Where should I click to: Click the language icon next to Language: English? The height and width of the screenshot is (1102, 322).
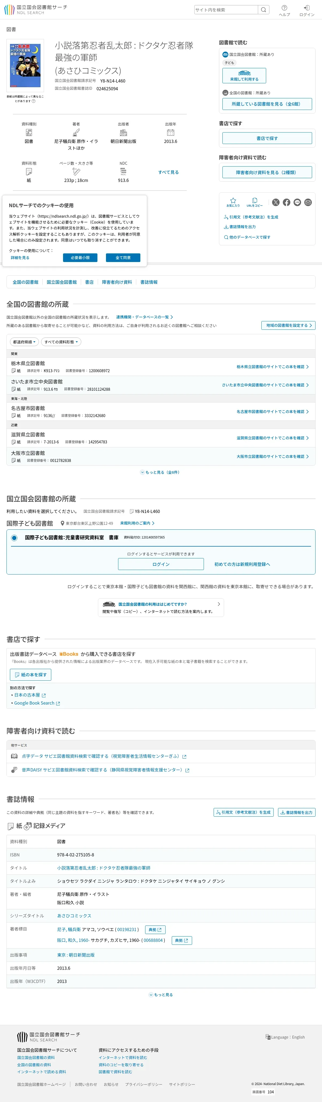pos(268,1036)
